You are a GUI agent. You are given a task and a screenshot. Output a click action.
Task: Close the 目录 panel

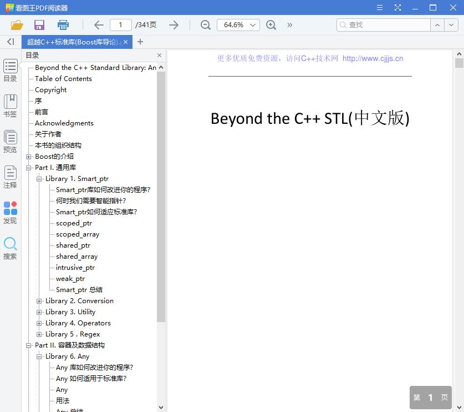pos(160,55)
